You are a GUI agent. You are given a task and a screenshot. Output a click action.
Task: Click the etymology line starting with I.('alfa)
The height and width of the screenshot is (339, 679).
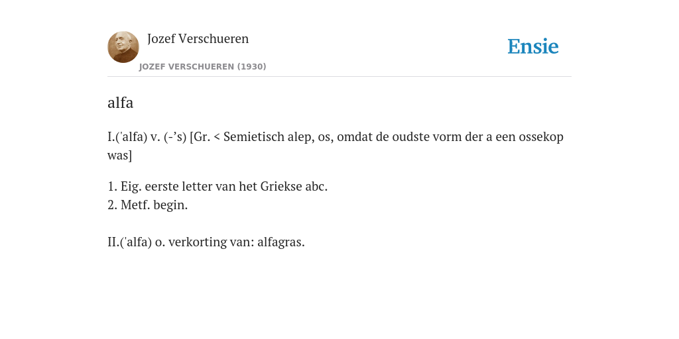336,146
